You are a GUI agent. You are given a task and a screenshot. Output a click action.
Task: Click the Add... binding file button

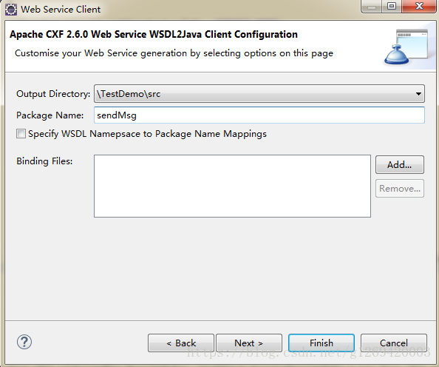click(x=400, y=164)
